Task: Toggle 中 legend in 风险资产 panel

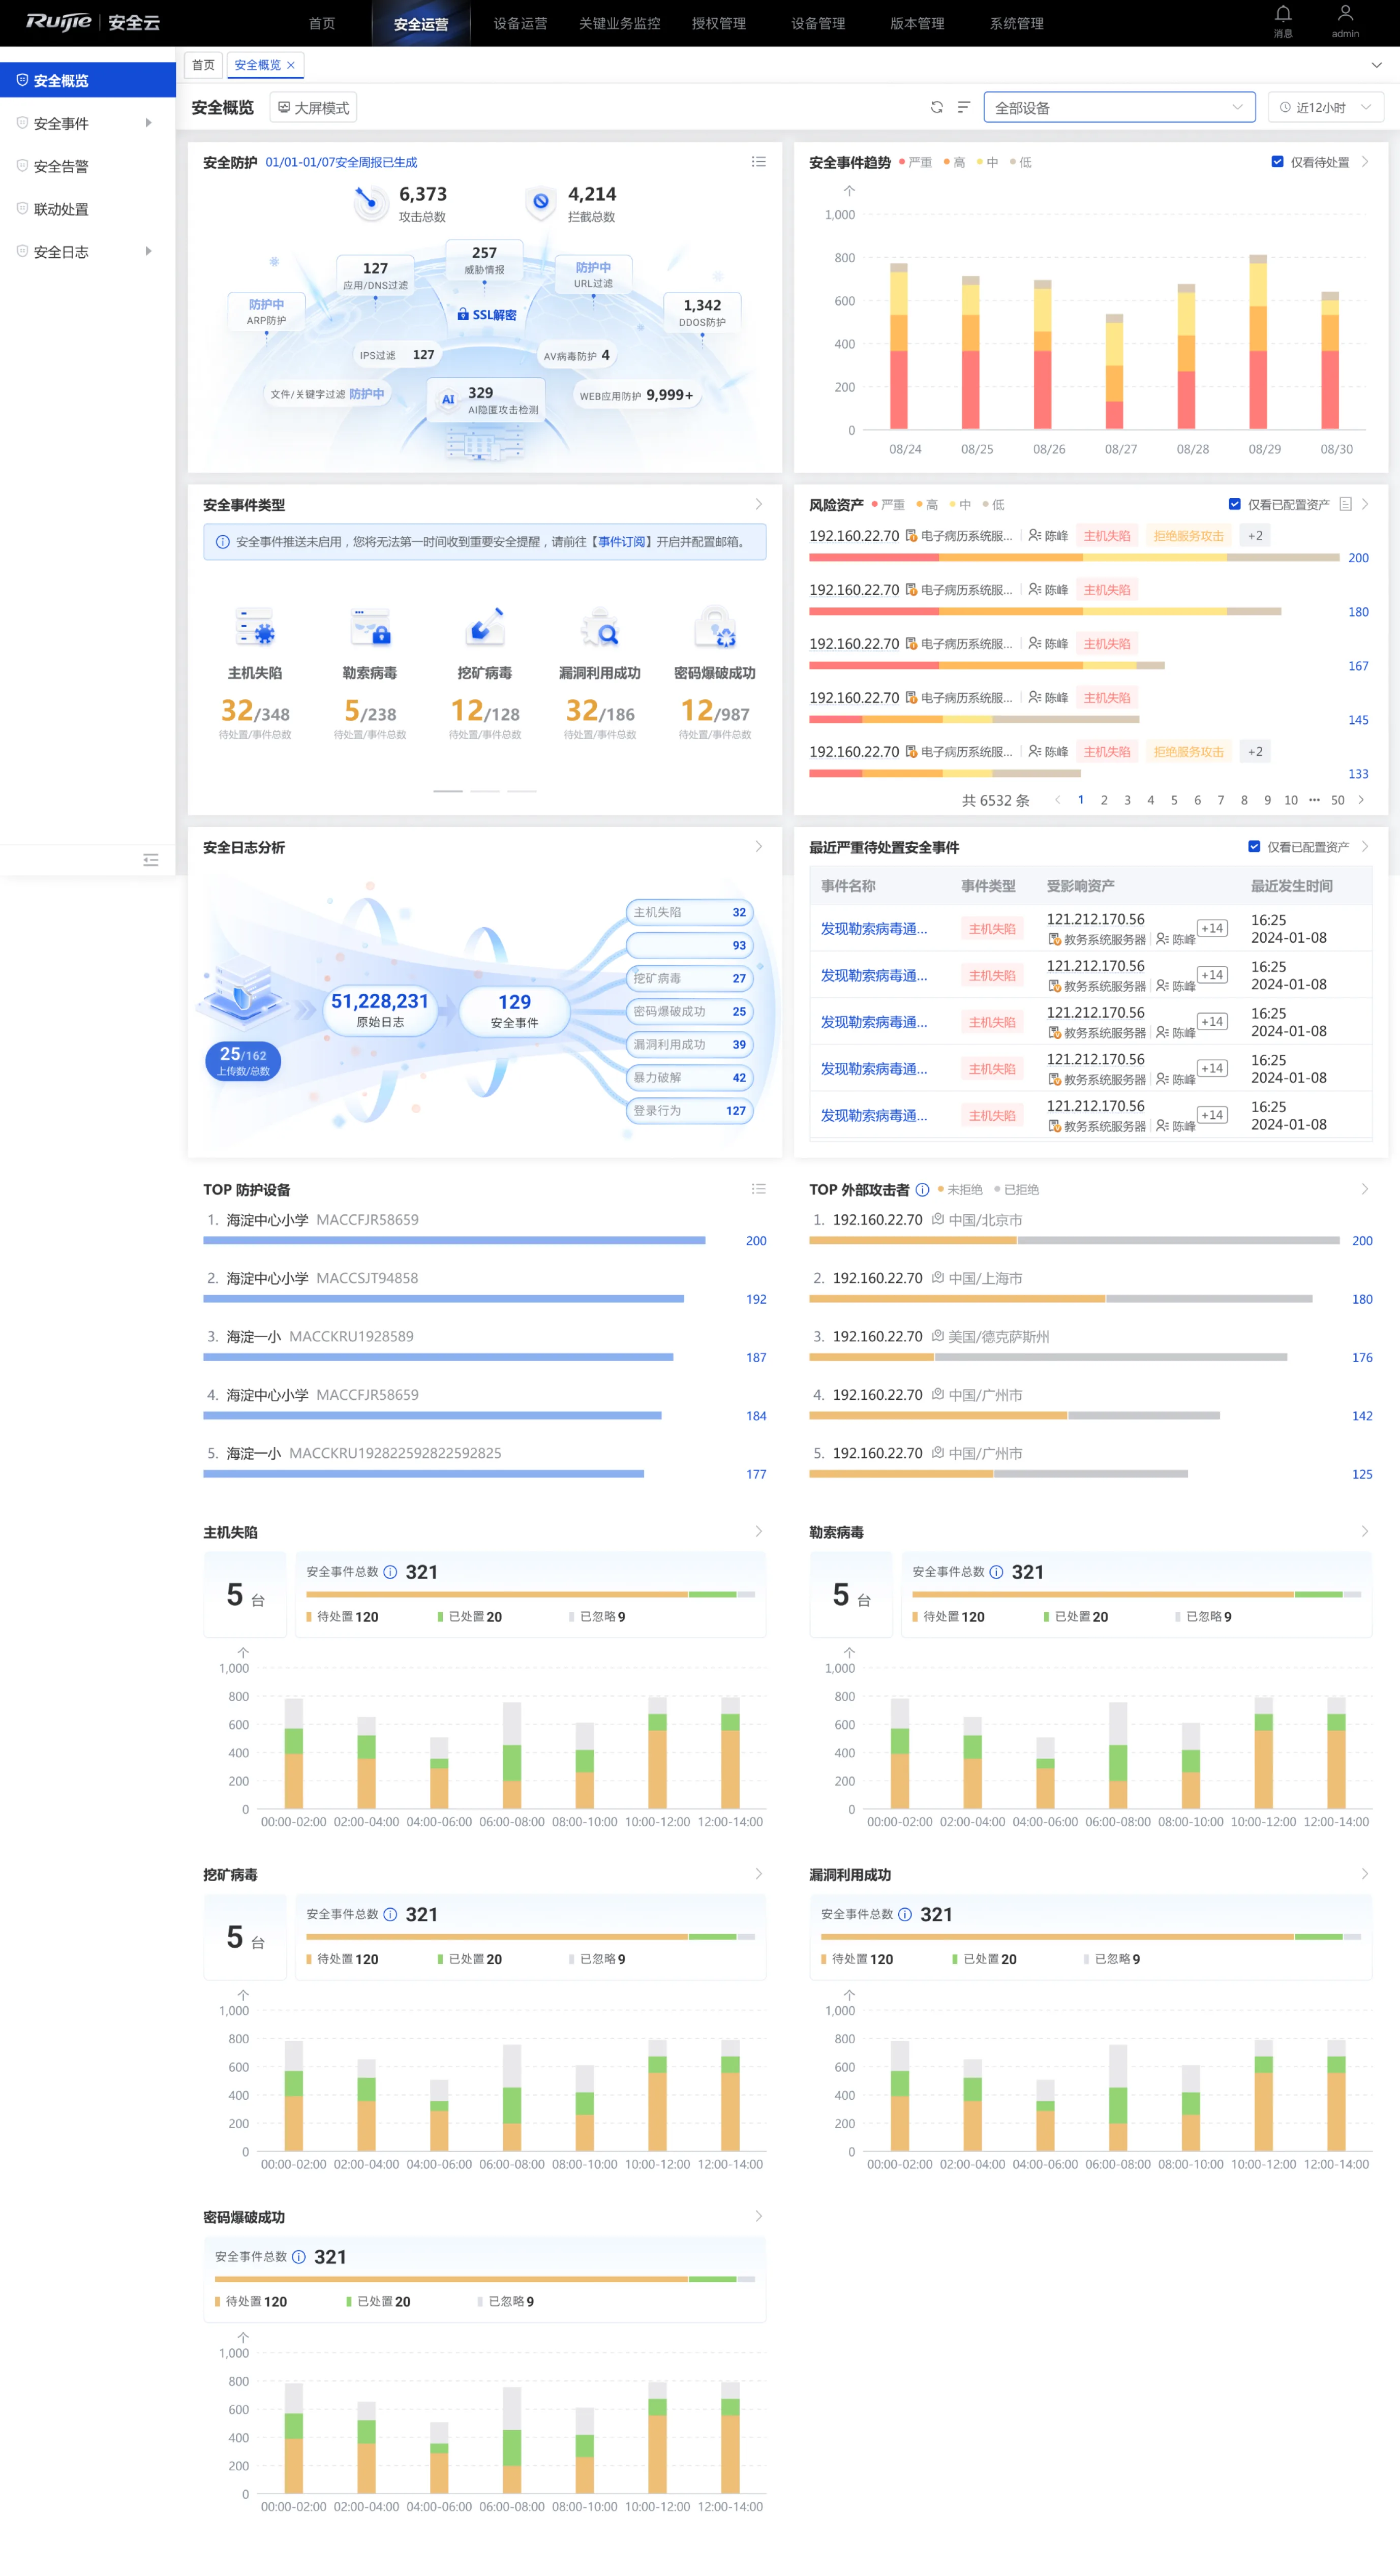Action: [960, 505]
